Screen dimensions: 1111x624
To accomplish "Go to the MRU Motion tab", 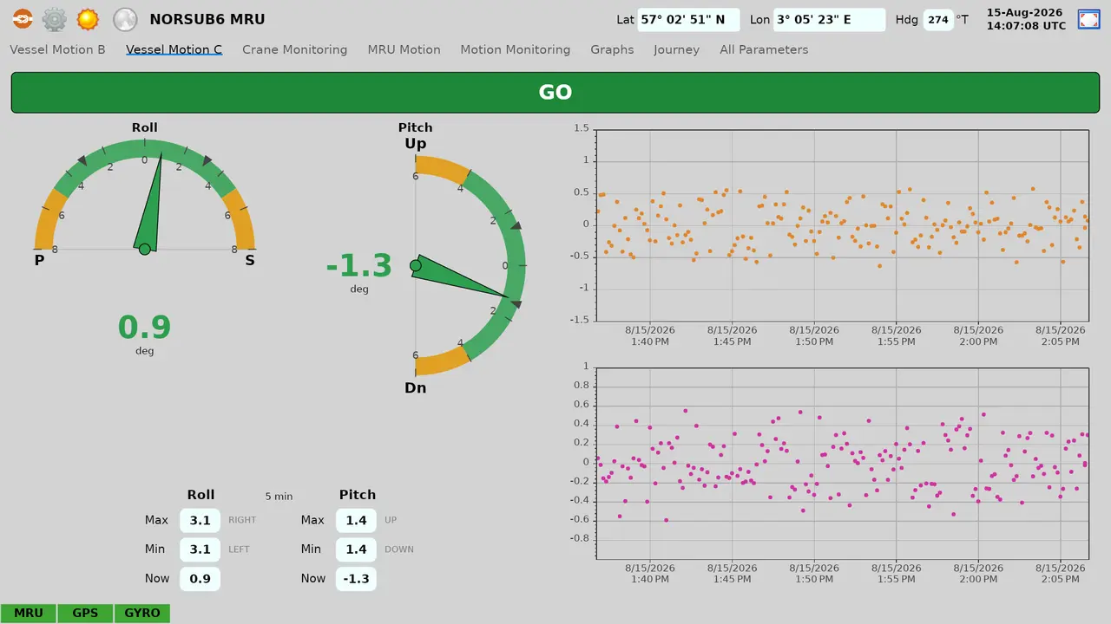I will [404, 49].
